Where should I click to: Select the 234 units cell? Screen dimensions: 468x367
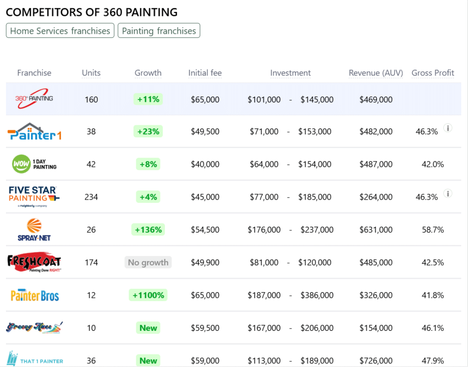[91, 197]
